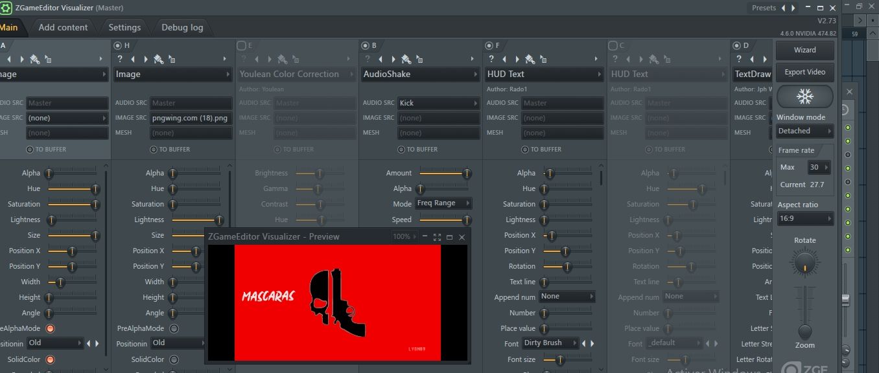
Task: Enable TO BUFFER on layer H
Action: (x=154, y=150)
